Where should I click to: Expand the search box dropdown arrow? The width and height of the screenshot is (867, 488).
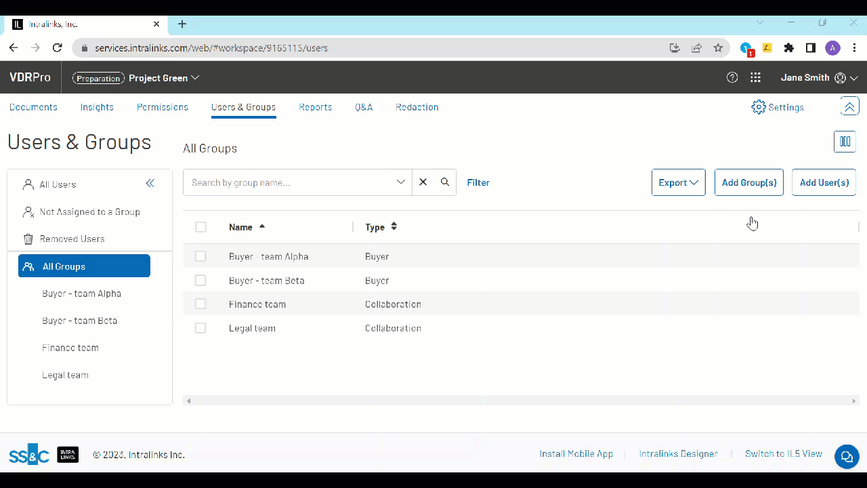point(401,182)
